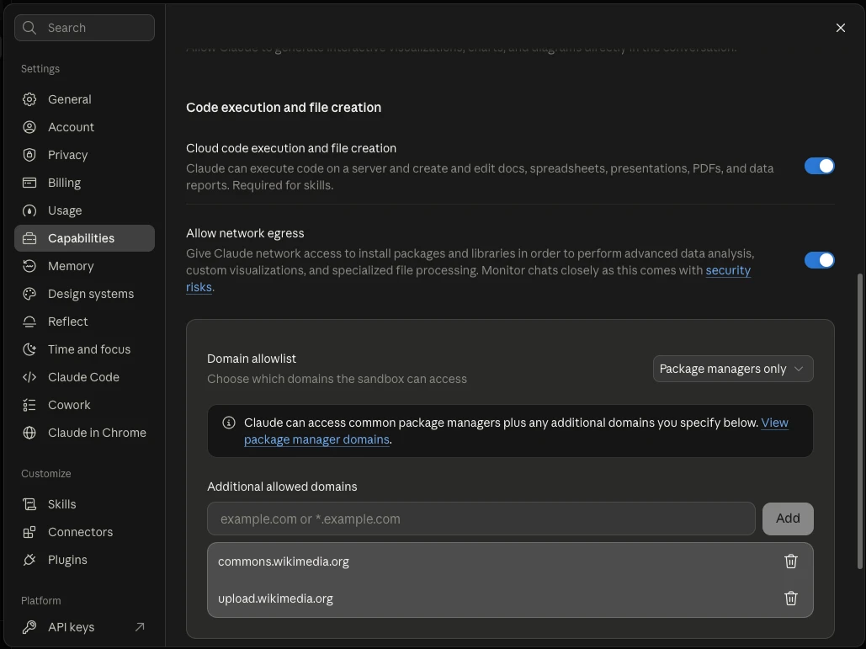Click the Memory icon in sidebar
Image resolution: width=866 pixels, height=649 pixels.
pyautogui.click(x=29, y=266)
